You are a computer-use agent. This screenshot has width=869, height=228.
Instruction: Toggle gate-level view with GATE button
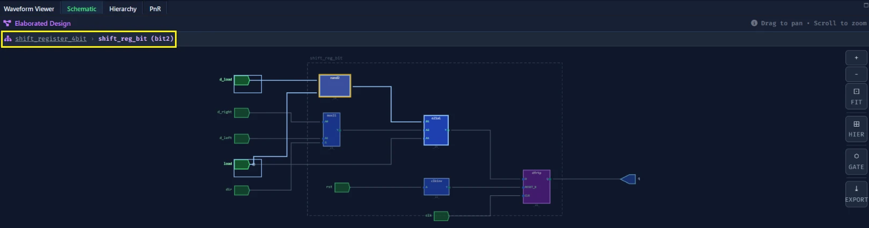(856, 161)
